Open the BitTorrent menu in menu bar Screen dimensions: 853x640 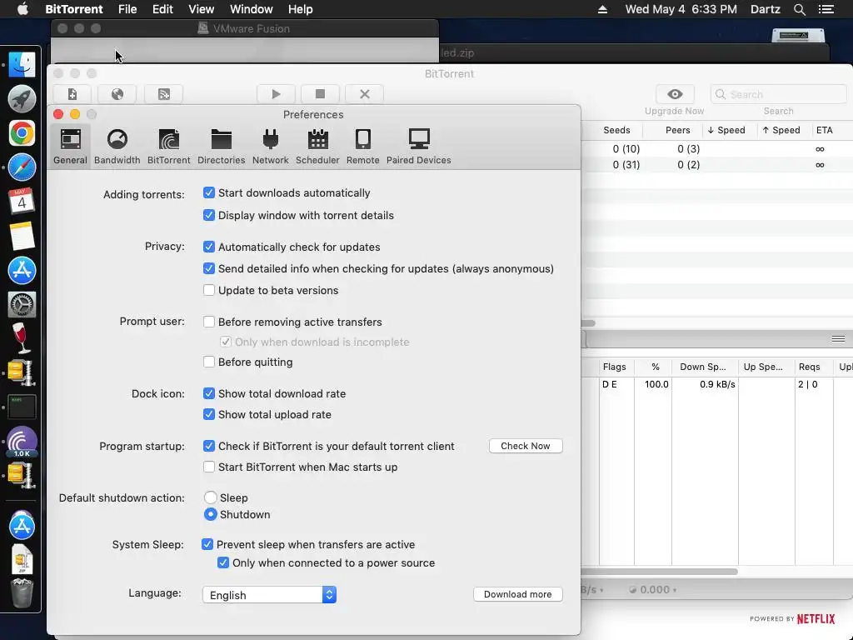pyautogui.click(x=74, y=9)
